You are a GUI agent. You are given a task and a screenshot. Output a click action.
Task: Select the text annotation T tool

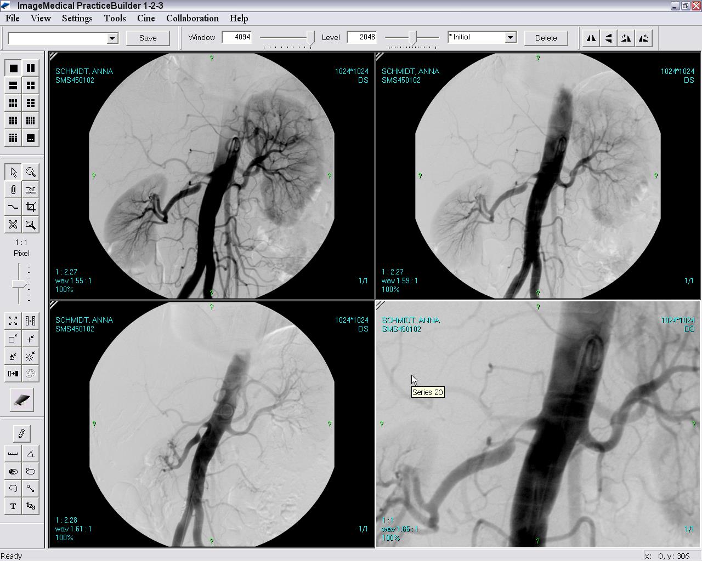pyautogui.click(x=14, y=506)
